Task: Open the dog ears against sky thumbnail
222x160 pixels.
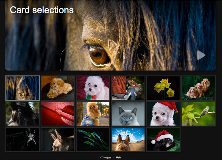Action: (x=128, y=140)
